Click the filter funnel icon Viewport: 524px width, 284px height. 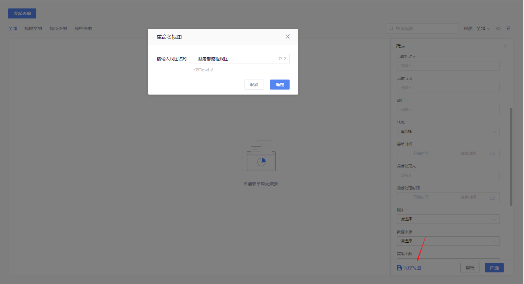pos(508,28)
